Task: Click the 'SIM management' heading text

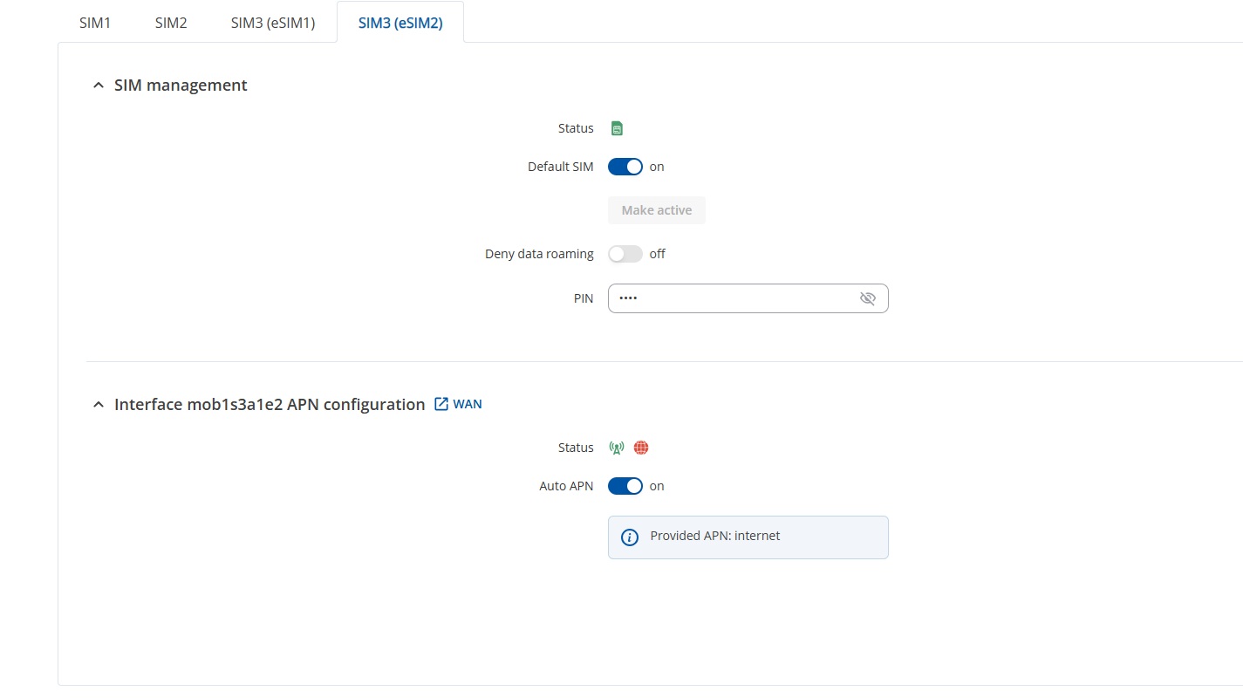Action: [x=181, y=86]
